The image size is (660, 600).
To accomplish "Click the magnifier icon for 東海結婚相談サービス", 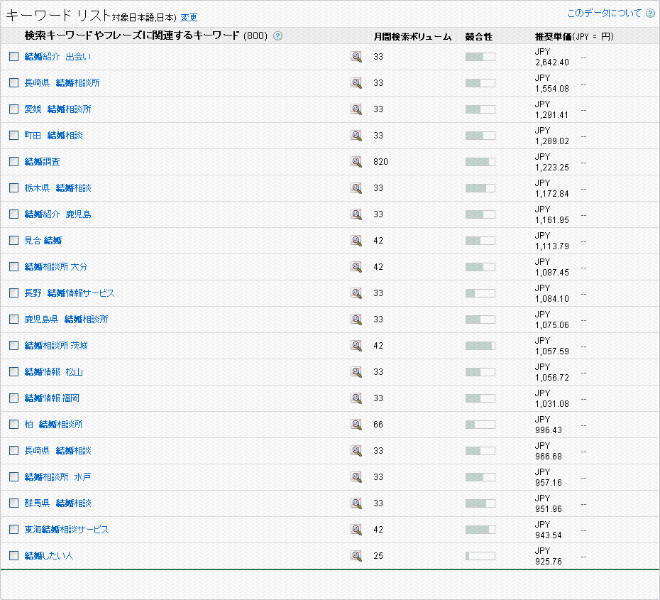I will pyautogui.click(x=356, y=530).
